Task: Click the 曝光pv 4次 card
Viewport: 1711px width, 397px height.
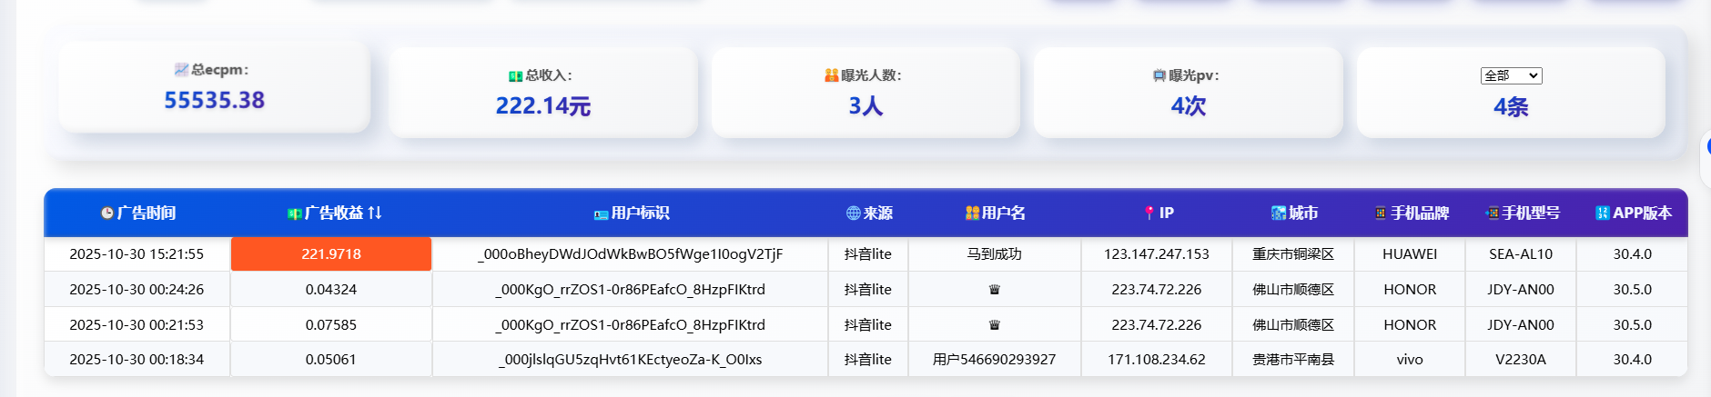Action: [1188, 93]
